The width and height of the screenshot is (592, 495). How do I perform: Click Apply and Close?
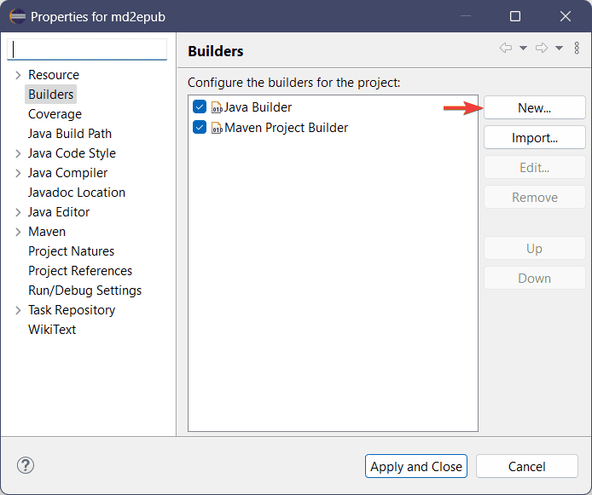(416, 466)
